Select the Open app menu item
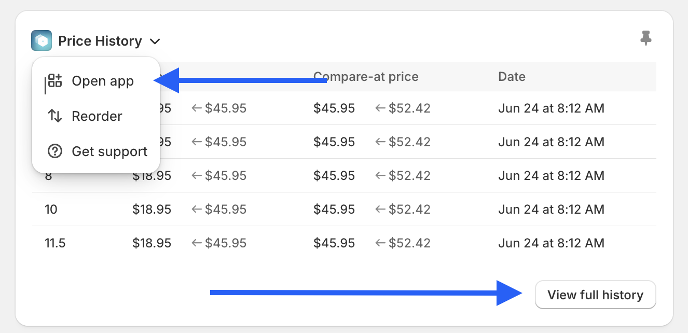The image size is (688, 333). point(103,81)
